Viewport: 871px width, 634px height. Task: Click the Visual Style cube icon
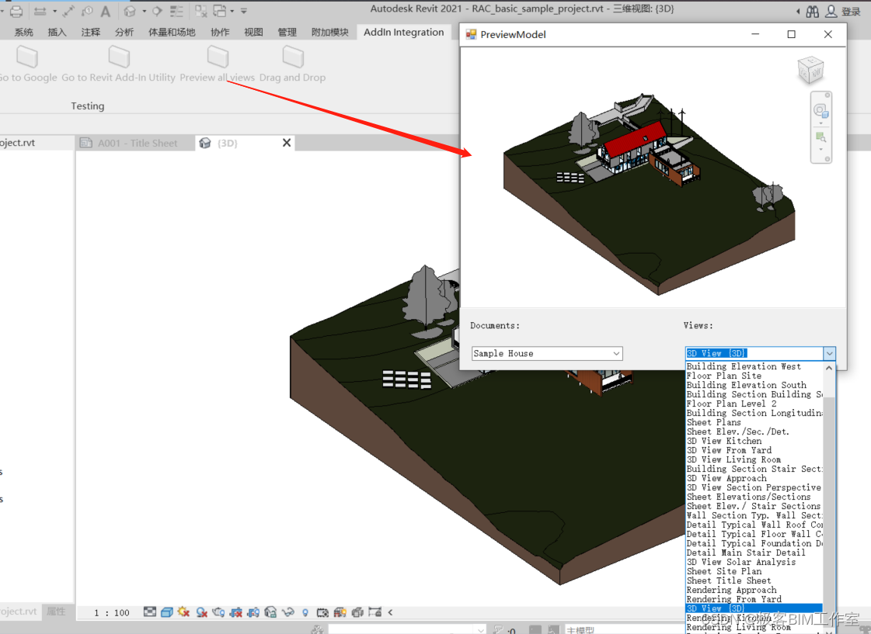tap(167, 612)
